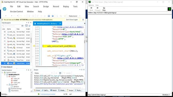Select step line 63 Url home.html row

16,38
